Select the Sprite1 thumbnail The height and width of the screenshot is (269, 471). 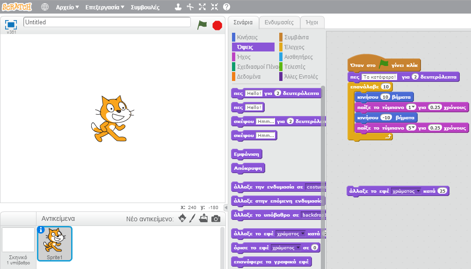[x=55, y=243]
